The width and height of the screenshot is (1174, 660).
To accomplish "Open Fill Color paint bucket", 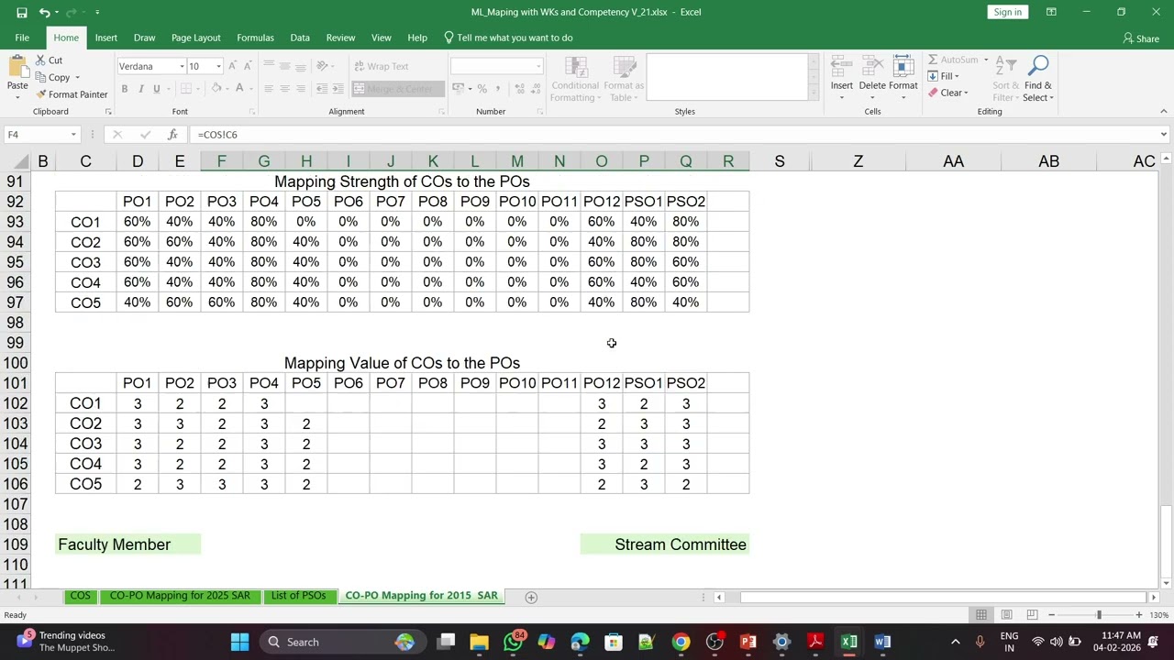I will [216, 89].
